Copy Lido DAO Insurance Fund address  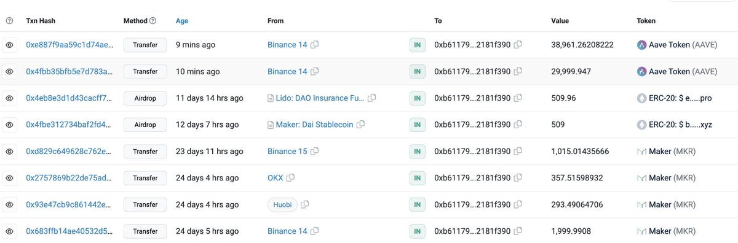pos(371,98)
